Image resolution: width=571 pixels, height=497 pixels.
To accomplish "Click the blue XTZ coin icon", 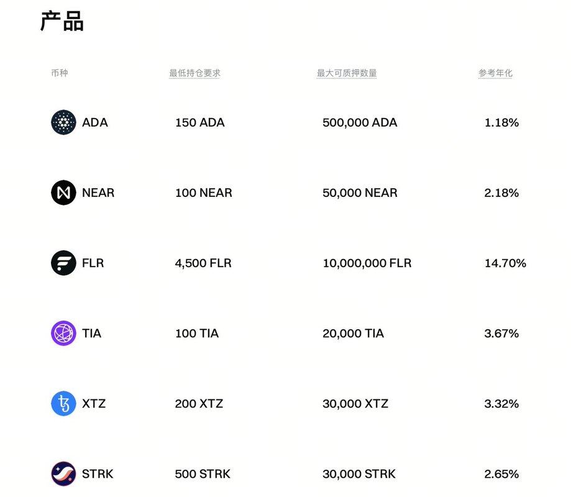I will [63, 404].
